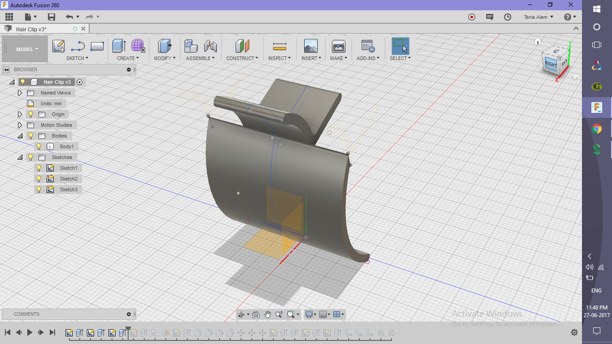Open the CONSTRUCT menu
Image resolution: width=612 pixels, height=344 pixels.
[x=242, y=58]
